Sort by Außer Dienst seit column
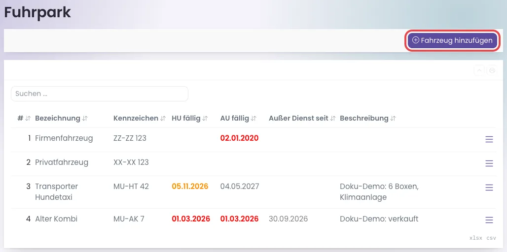507x252 pixels. (x=302, y=119)
